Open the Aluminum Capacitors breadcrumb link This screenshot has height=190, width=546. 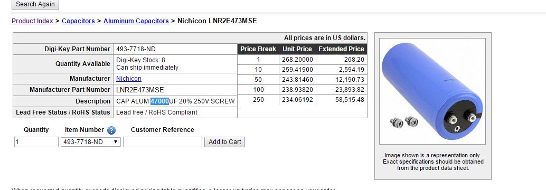(136, 21)
